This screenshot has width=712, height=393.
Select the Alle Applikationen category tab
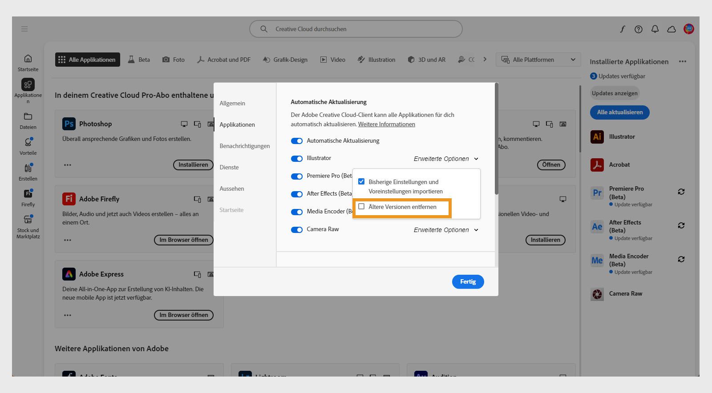coord(88,60)
